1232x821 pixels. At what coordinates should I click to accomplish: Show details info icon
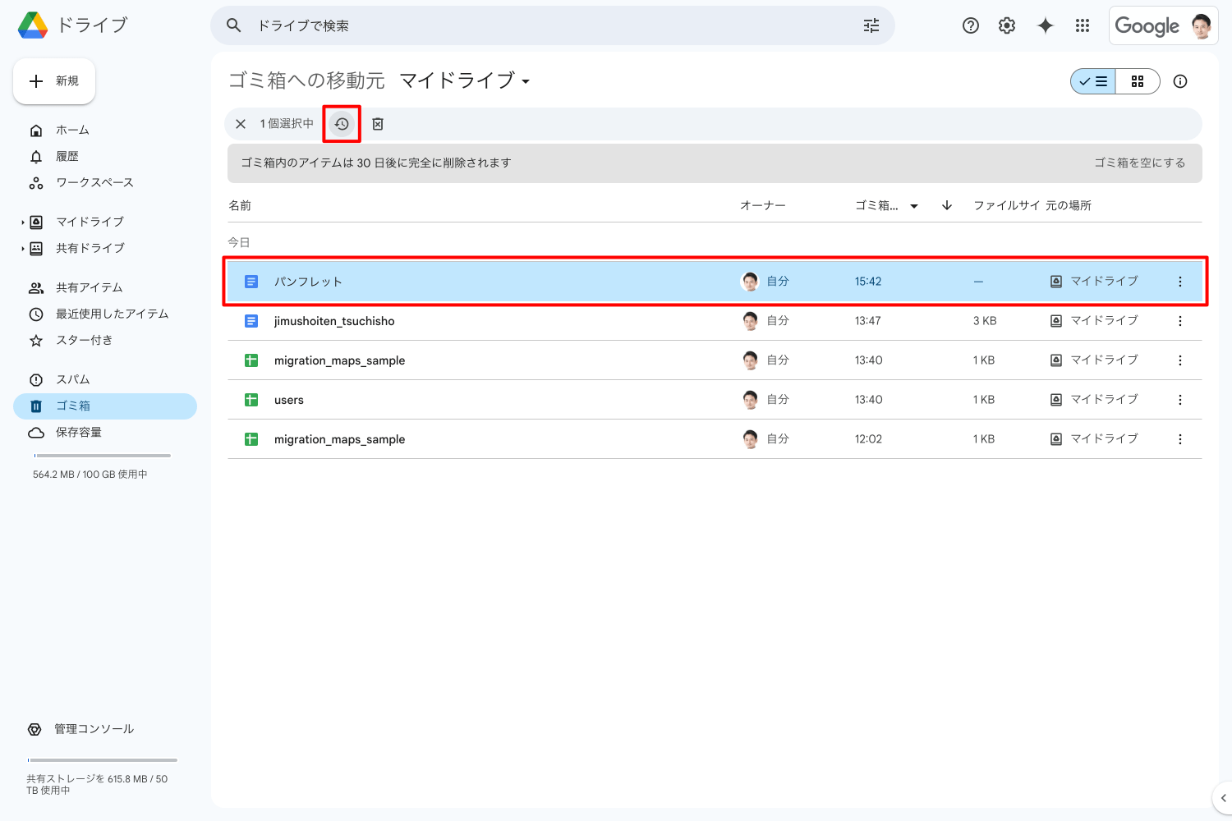pos(1180,81)
